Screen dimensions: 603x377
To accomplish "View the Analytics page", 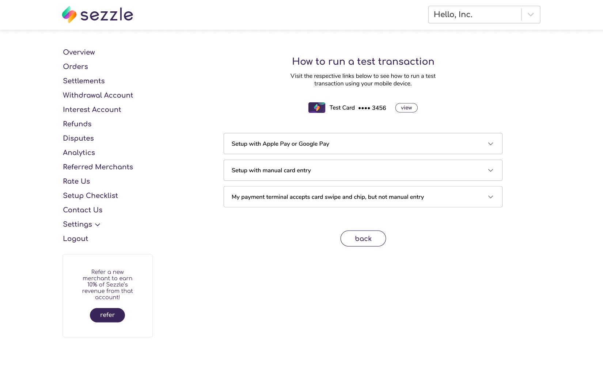I will 79,153.
